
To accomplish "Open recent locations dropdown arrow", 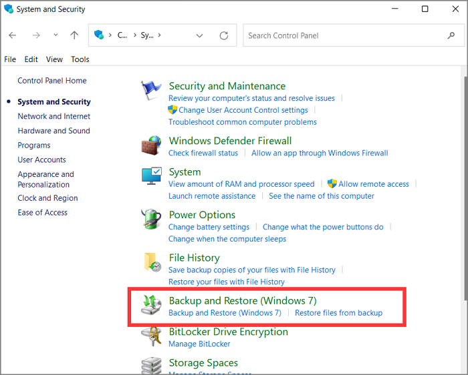I will pyautogui.click(x=55, y=35).
